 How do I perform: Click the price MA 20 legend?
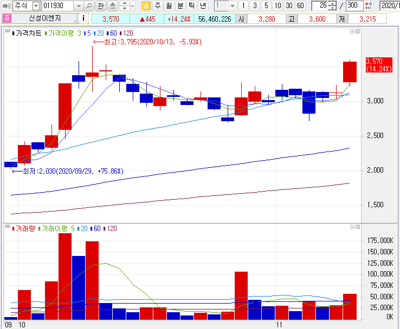click(x=99, y=33)
